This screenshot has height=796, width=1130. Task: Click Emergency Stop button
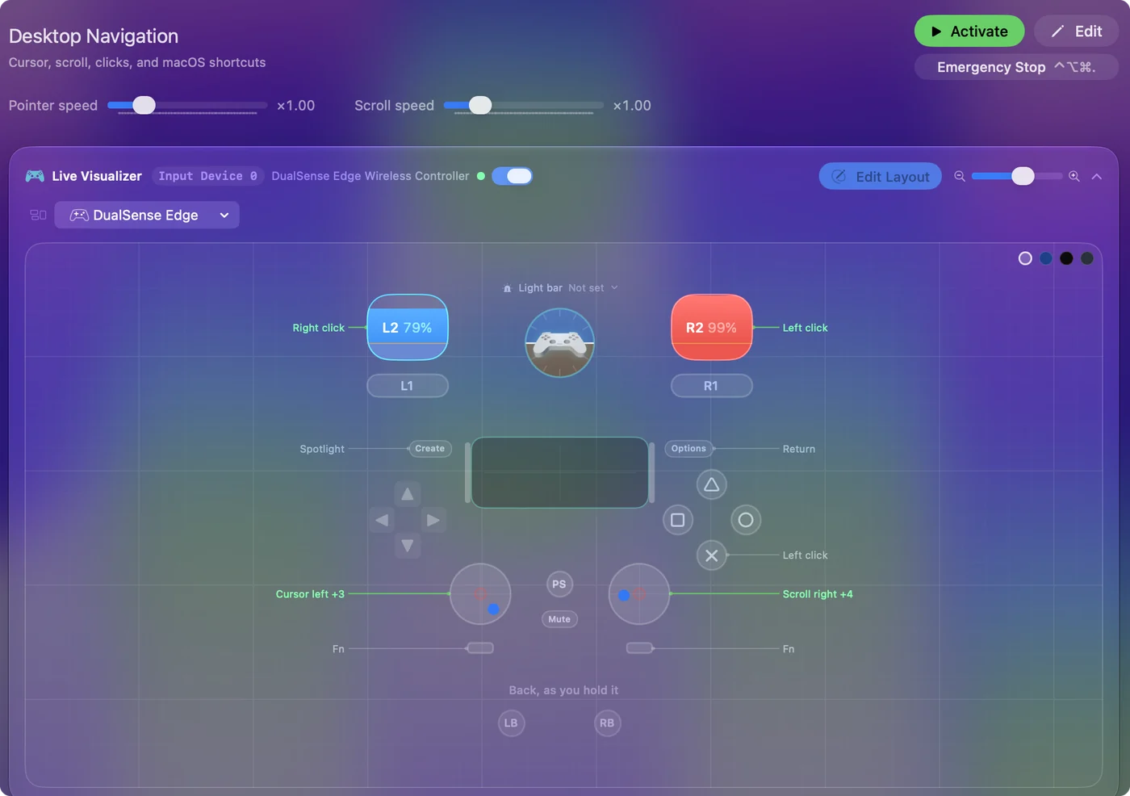tap(1016, 67)
